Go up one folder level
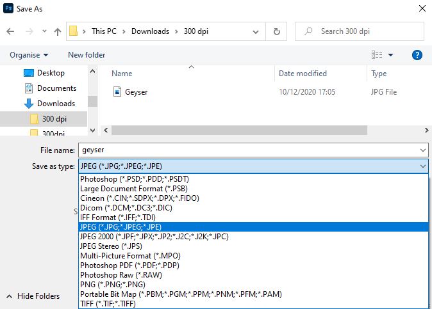This screenshot has height=309, width=432. point(58,31)
